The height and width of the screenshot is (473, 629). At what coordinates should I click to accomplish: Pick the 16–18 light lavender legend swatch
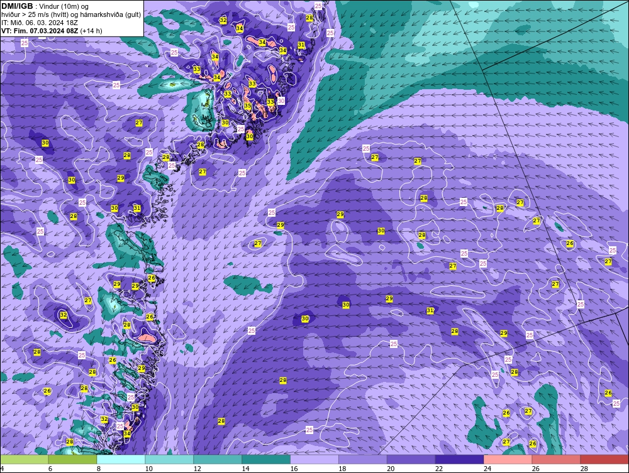314,459
